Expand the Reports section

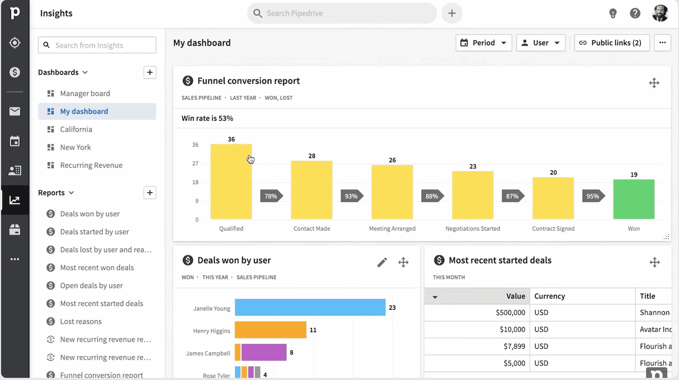70,193
